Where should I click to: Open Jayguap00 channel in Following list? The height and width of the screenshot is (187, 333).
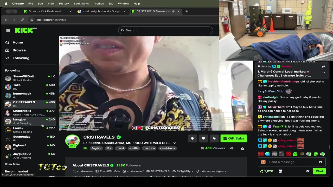(x=30, y=155)
